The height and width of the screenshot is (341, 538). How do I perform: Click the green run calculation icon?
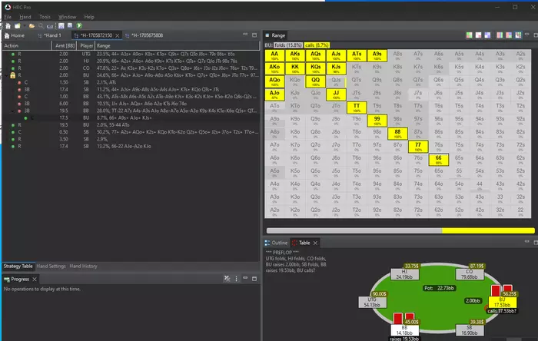79,25
